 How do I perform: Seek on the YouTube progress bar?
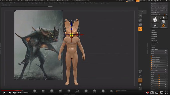(x=85, y=90)
